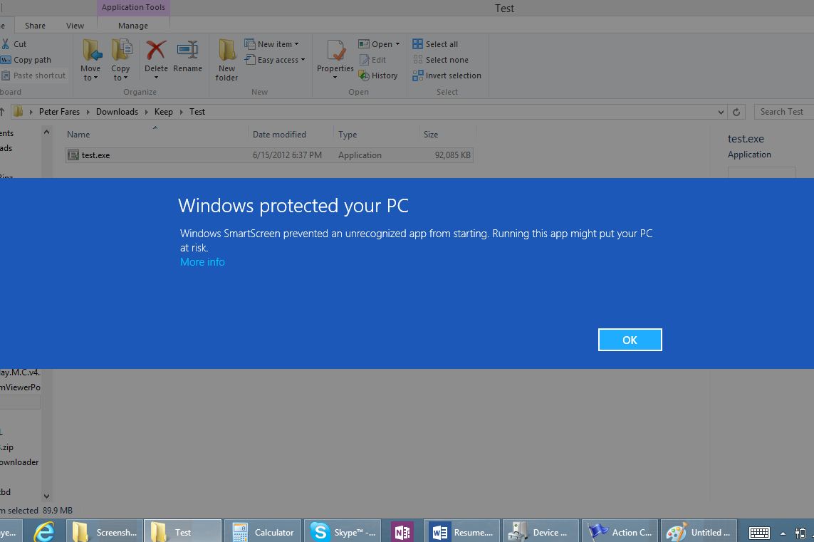This screenshot has width=814, height=542.
Task: Click OK in the SmartScreen dialog
Action: tap(630, 340)
